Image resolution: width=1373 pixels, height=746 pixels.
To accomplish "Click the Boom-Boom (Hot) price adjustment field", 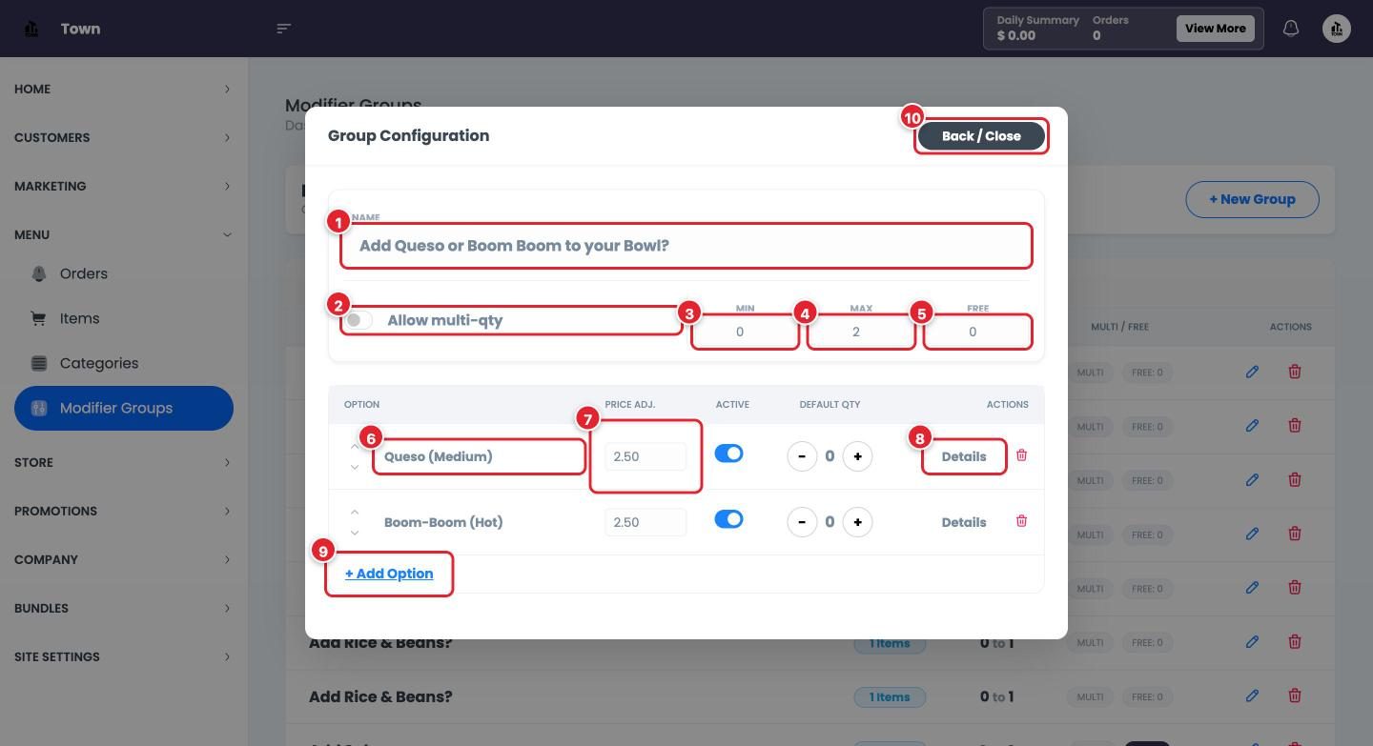I will pos(646,522).
